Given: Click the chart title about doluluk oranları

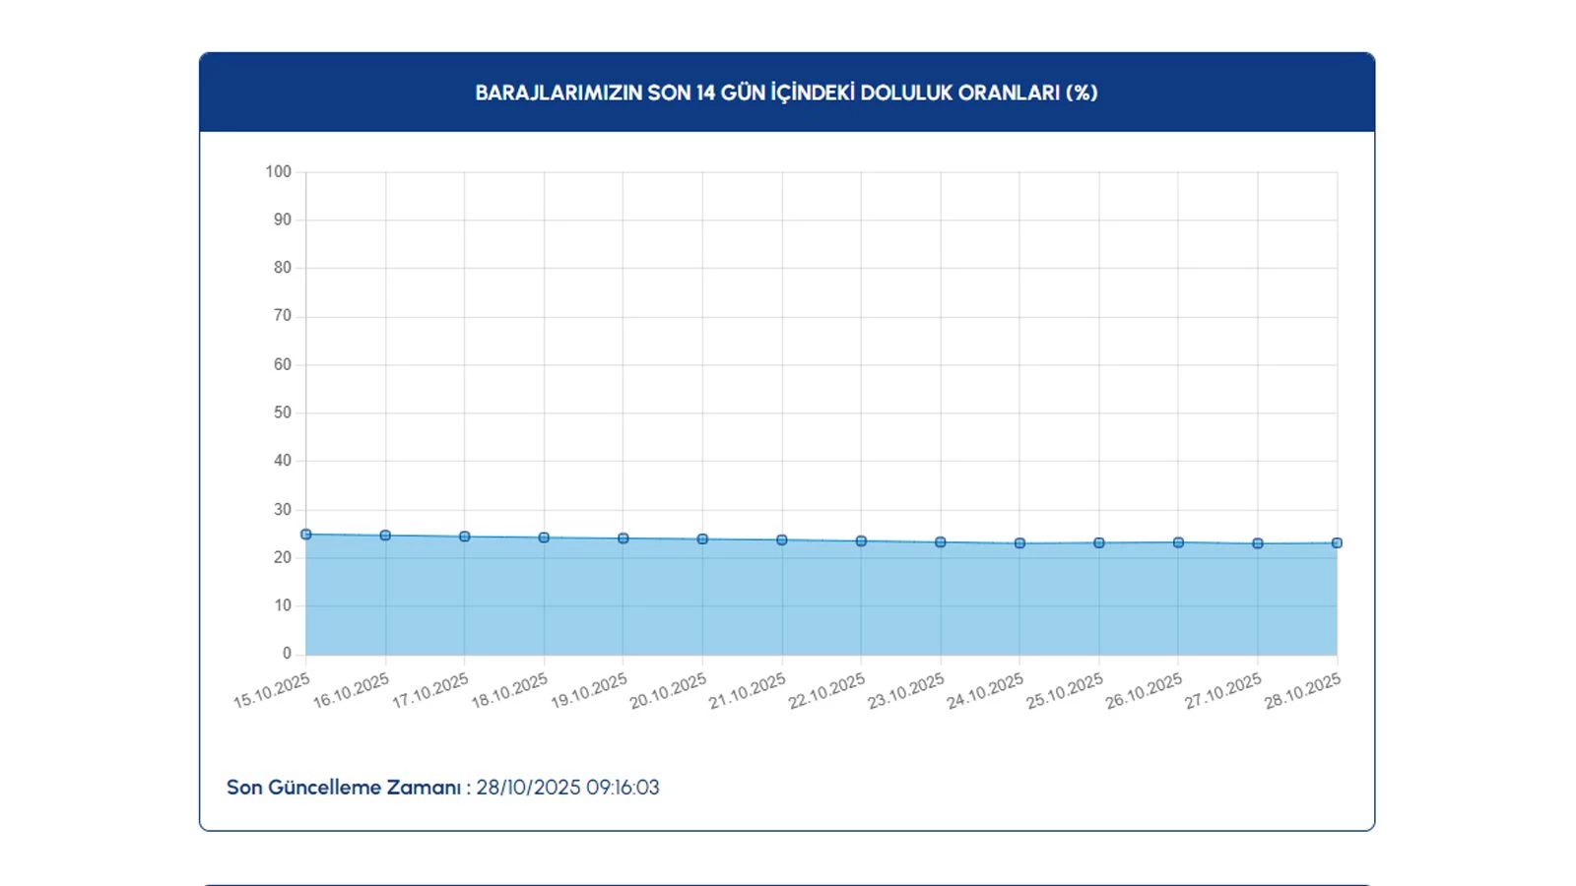Looking at the screenshot, I should pyautogui.click(x=786, y=93).
